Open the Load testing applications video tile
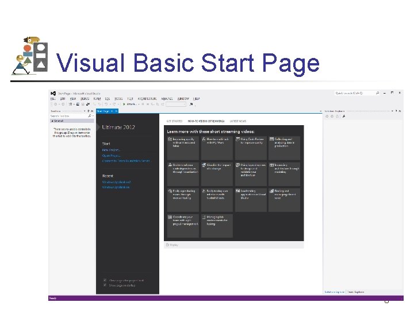414x310 pixels. click(x=251, y=200)
